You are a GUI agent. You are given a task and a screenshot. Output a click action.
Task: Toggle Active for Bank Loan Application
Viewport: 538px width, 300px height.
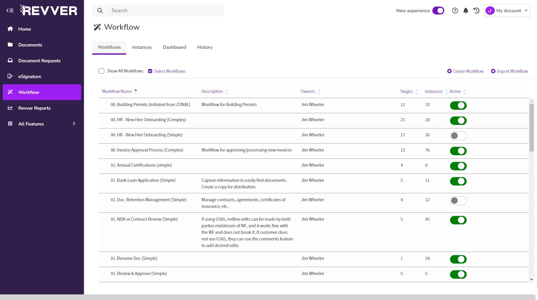(458, 181)
